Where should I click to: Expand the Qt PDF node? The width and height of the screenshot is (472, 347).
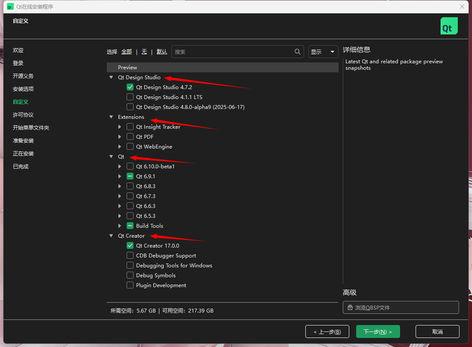coord(120,136)
